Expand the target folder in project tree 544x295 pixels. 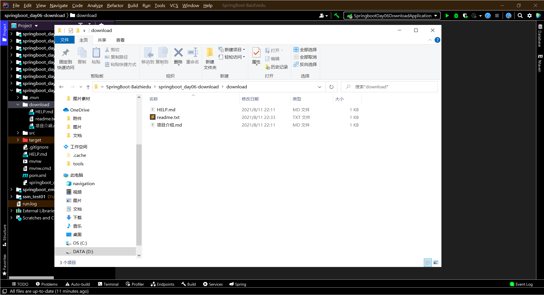[18, 140]
